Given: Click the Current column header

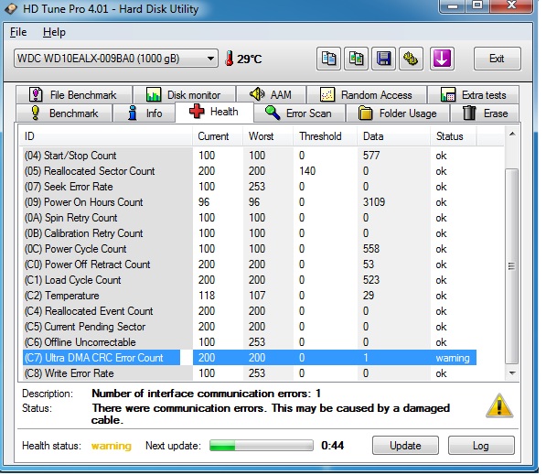Looking at the screenshot, I should [218, 136].
